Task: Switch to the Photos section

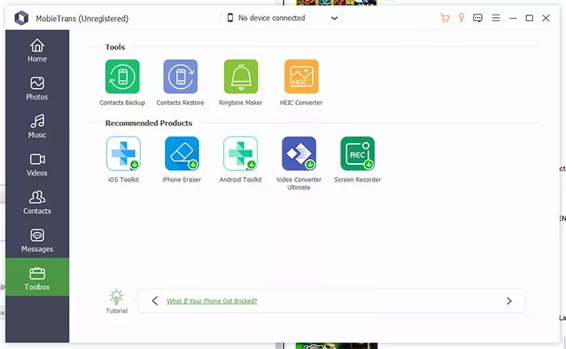Action: click(x=37, y=88)
